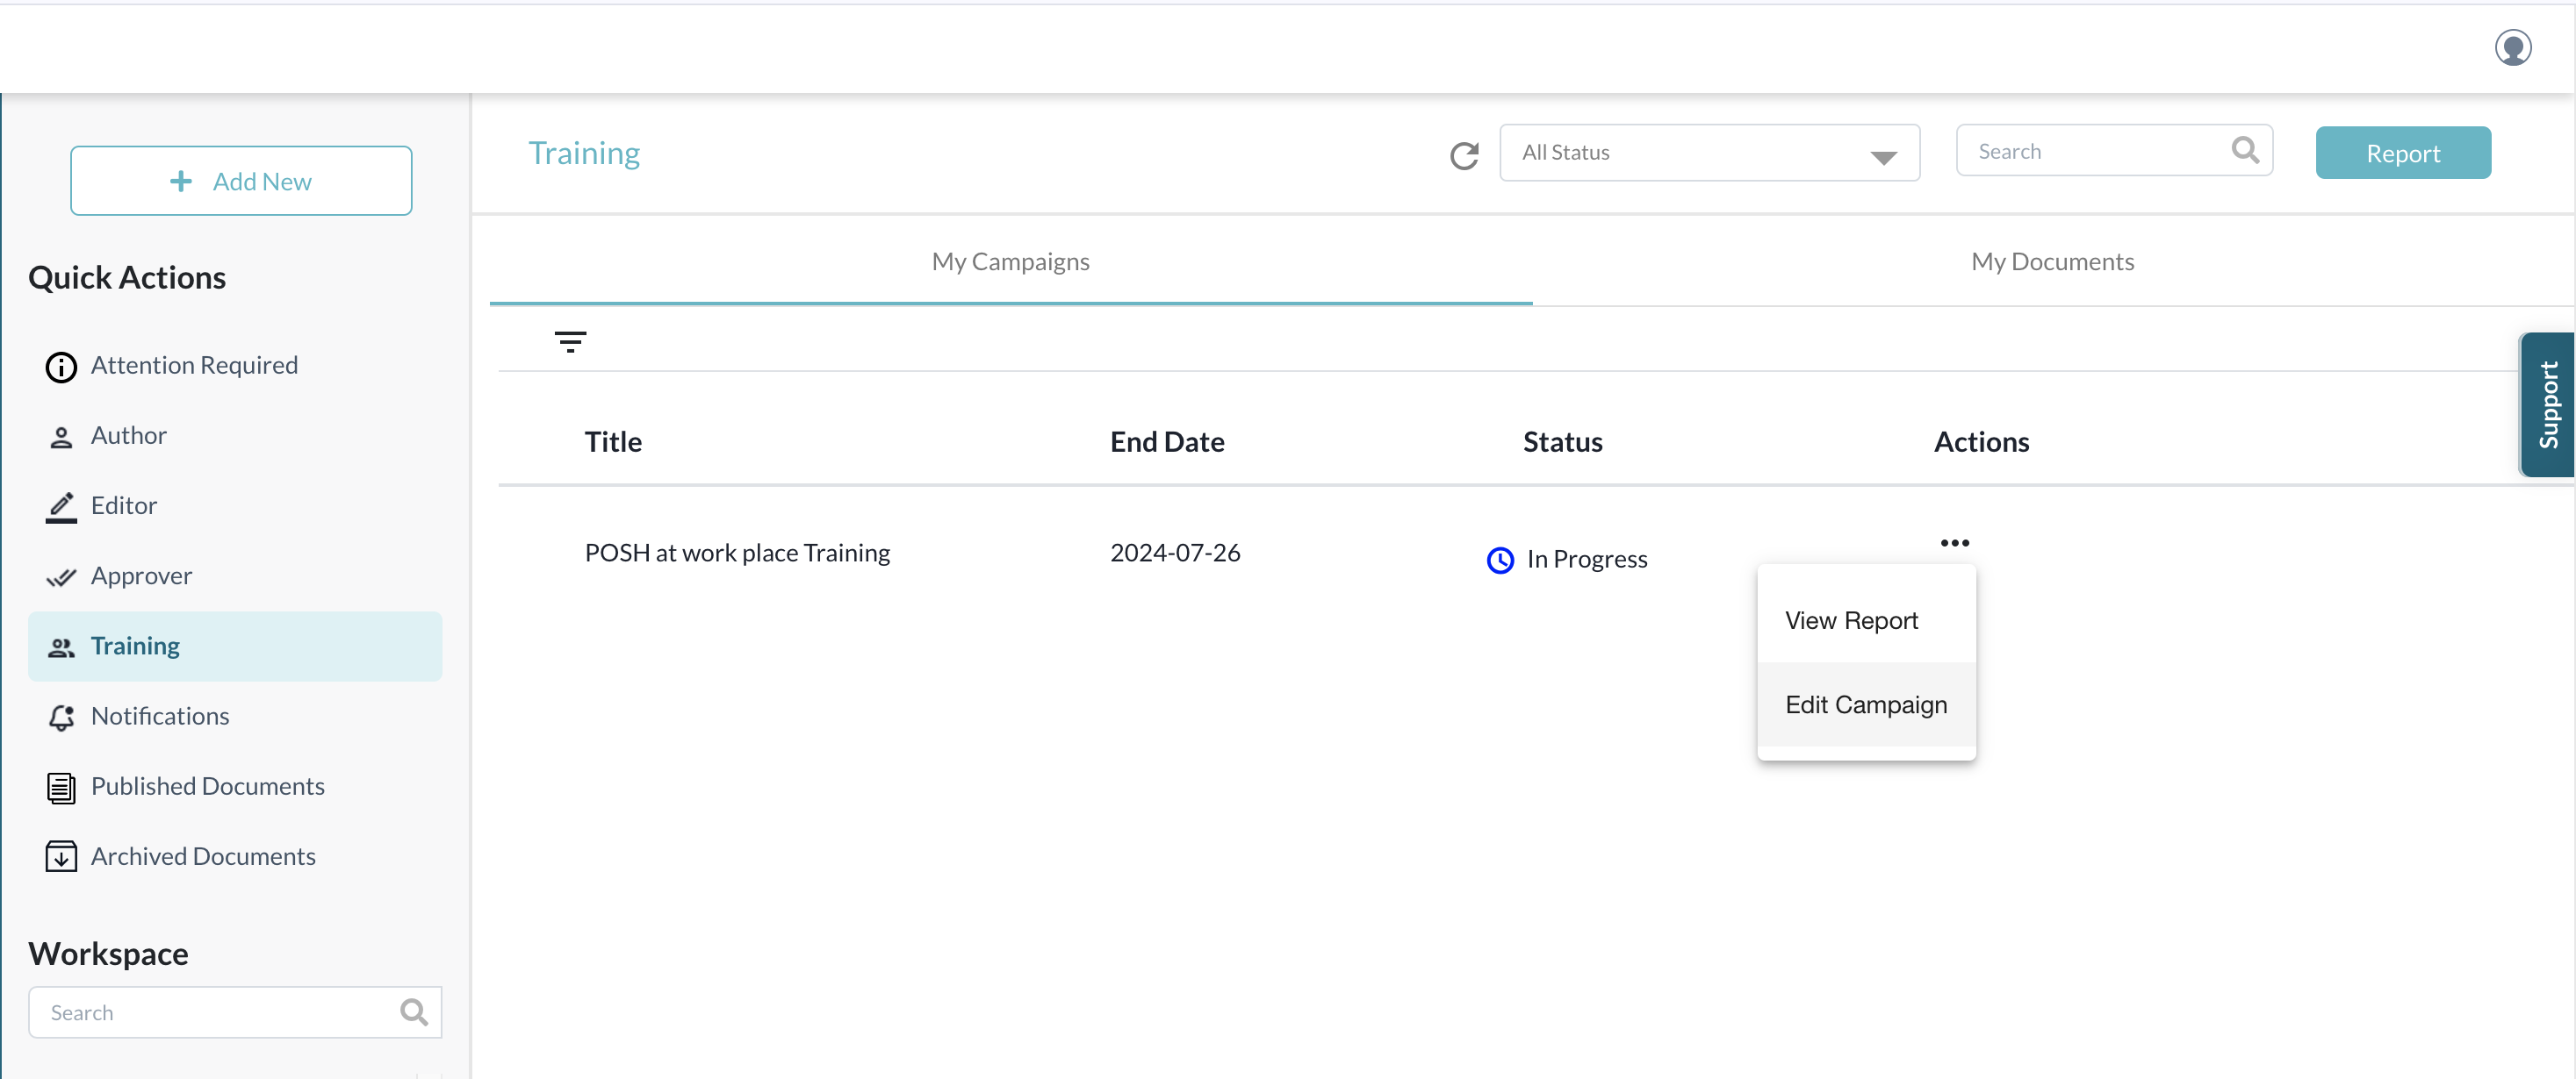Open Archived Documents in the sidebar
Viewport: 2576px width, 1079px height.
tap(203, 856)
